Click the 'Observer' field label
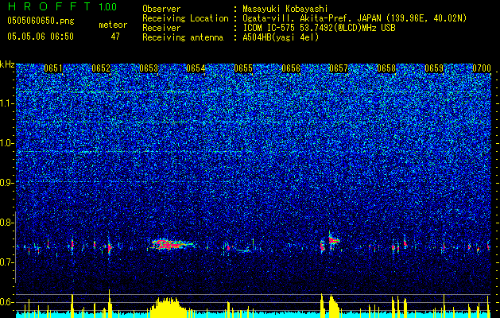500x318 pixels. [x=161, y=9]
